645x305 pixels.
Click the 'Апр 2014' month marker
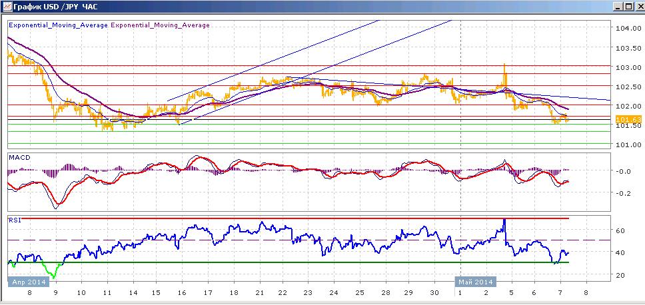coord(29,283)
